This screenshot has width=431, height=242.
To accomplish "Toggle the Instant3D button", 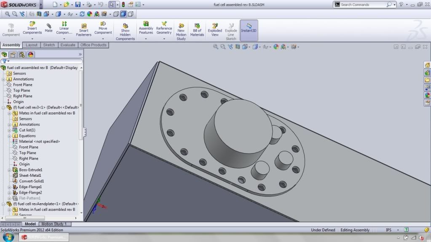I will click(x=249, y=30).
